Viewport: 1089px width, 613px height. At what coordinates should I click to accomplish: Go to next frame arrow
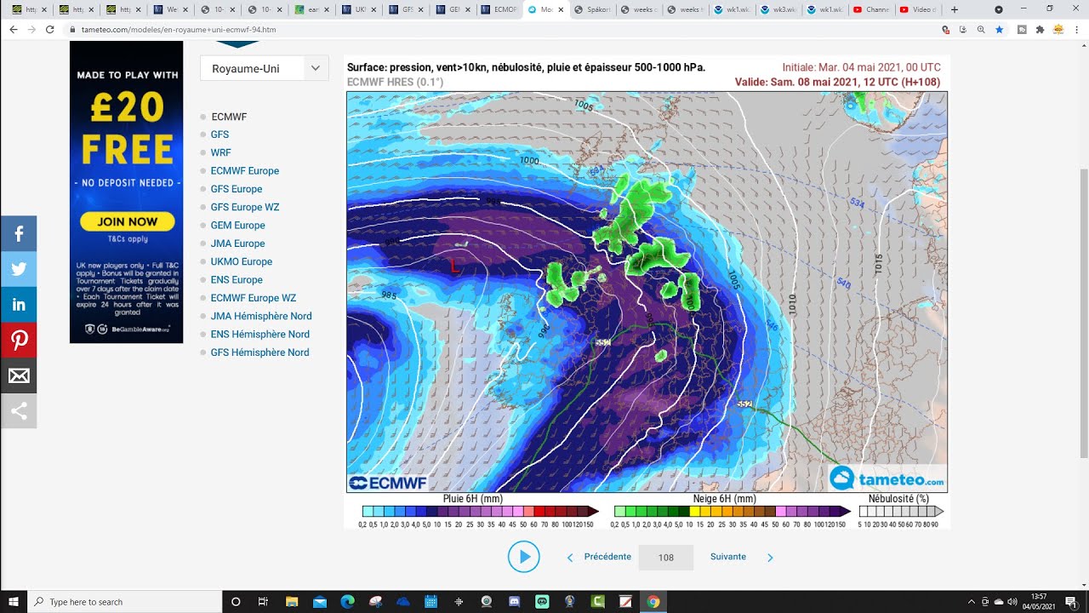point(770,558)
